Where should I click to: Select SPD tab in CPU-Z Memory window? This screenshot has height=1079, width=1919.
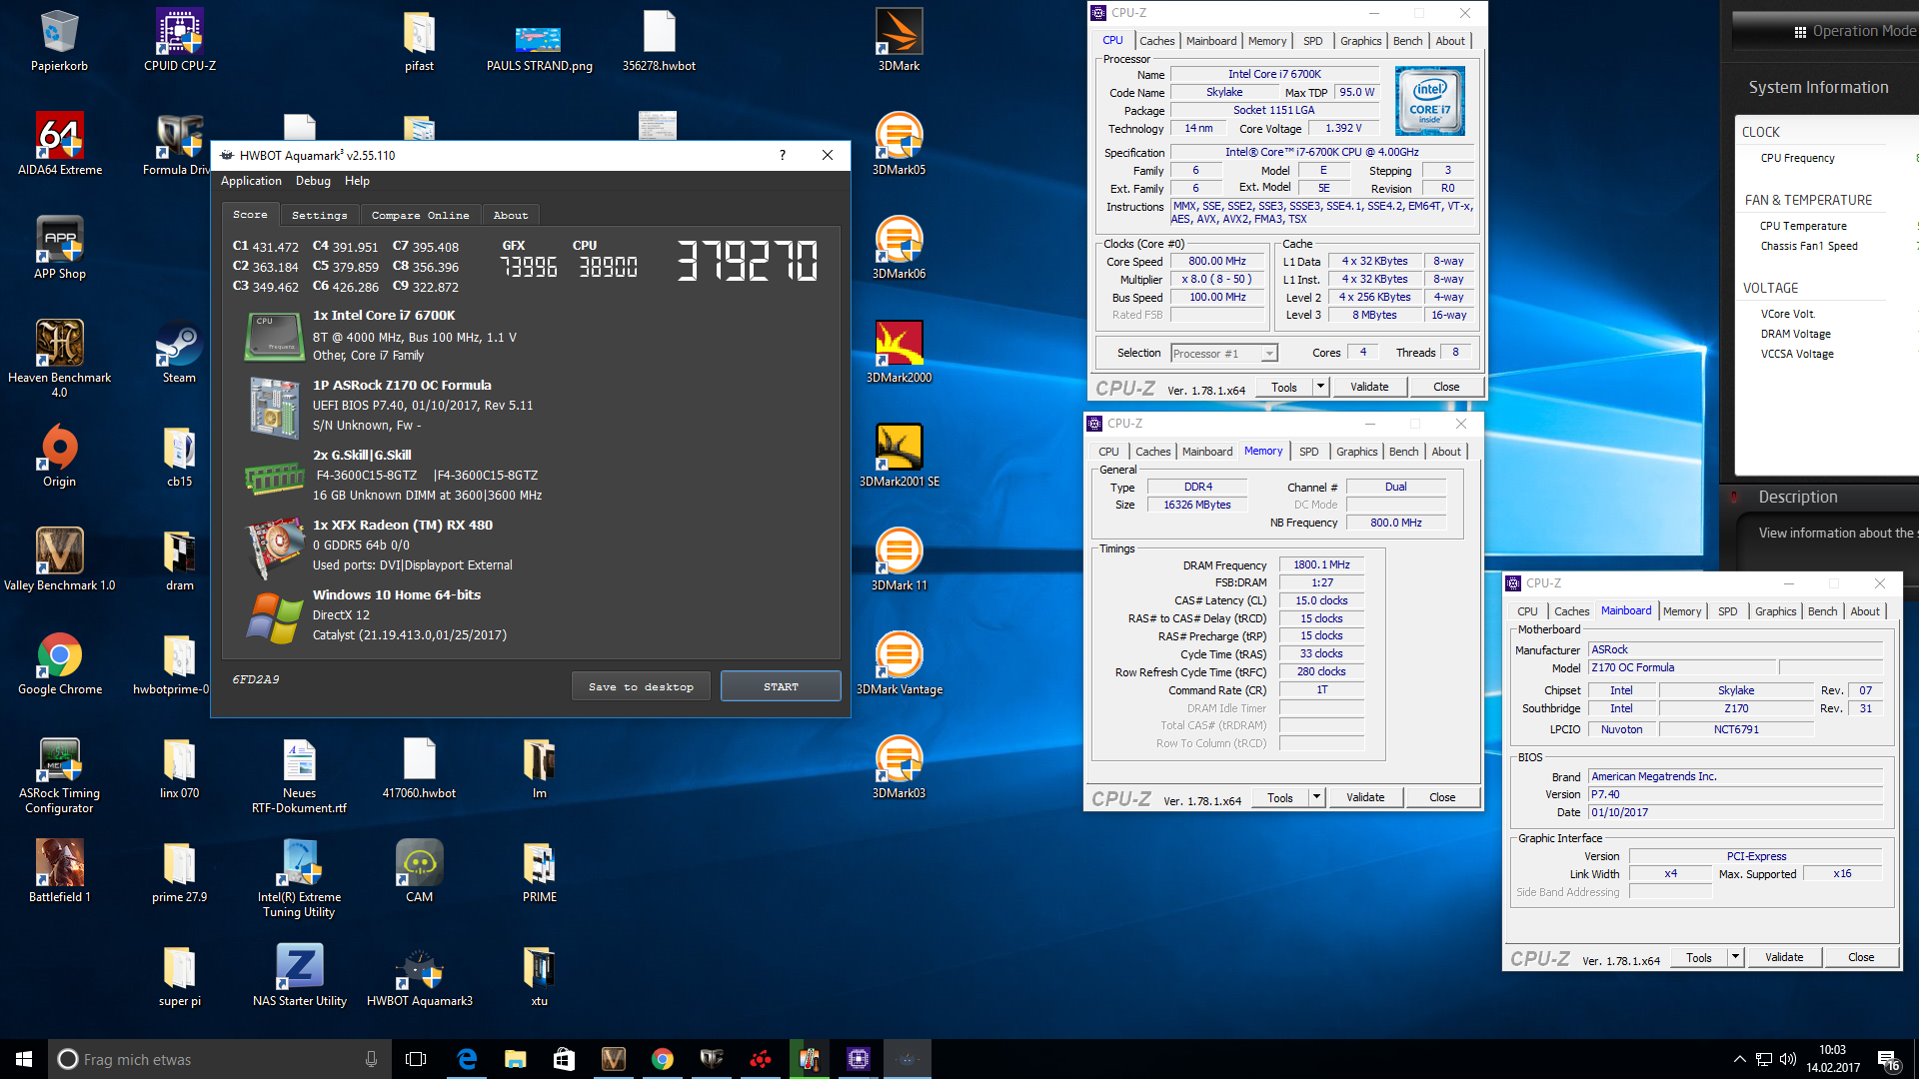pyautogui.click(x=1308, y=452)
